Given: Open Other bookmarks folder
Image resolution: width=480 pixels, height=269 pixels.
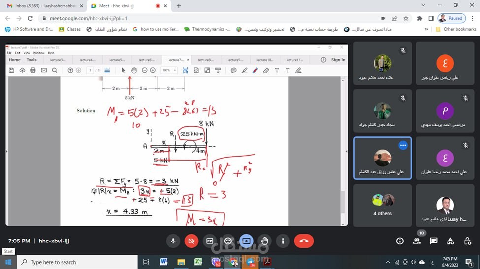Looking at the screenshot, I should [x=456, y=29].
